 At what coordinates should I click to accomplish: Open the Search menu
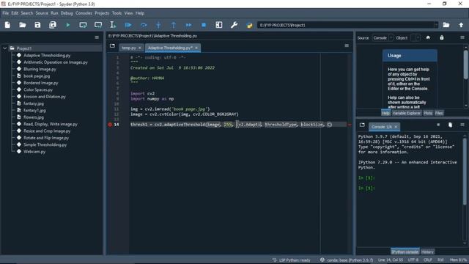point(27,13)
